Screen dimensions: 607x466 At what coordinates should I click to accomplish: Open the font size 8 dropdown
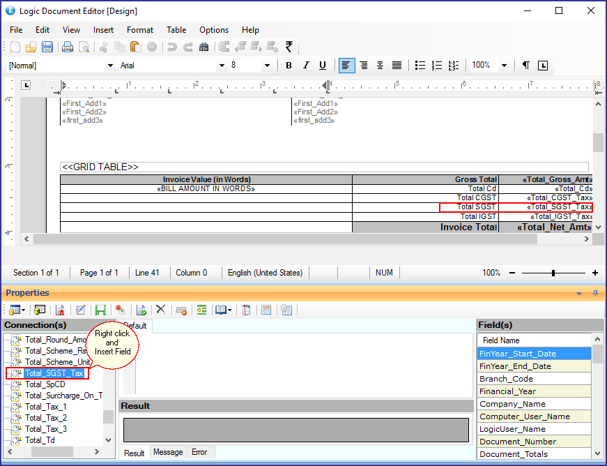pyautogui.click(x=267, y=66)
